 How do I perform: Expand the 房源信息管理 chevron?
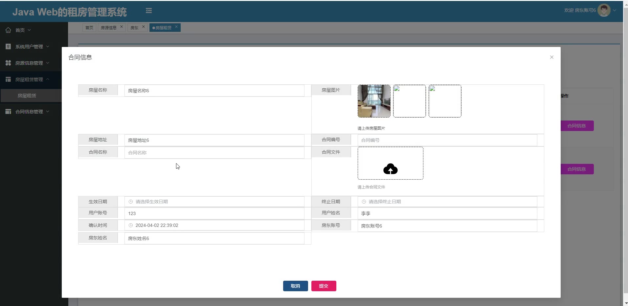pos(48,63)
